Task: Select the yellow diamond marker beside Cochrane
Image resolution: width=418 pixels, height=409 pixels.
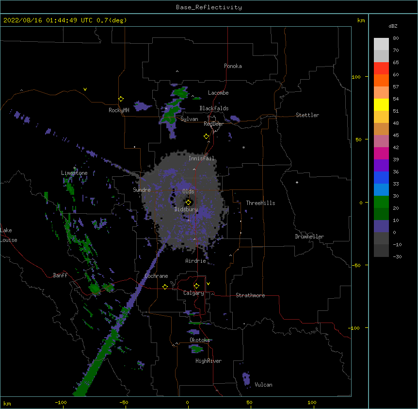Action: pyautogui.click(x=165, y=287)
